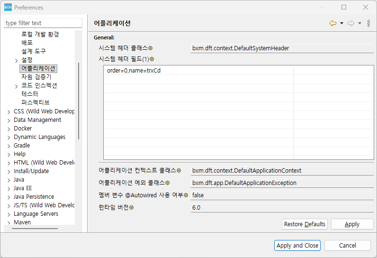Select 테스터 in the preferences tree
Screen dimensions: 377x258
[30, 94]
